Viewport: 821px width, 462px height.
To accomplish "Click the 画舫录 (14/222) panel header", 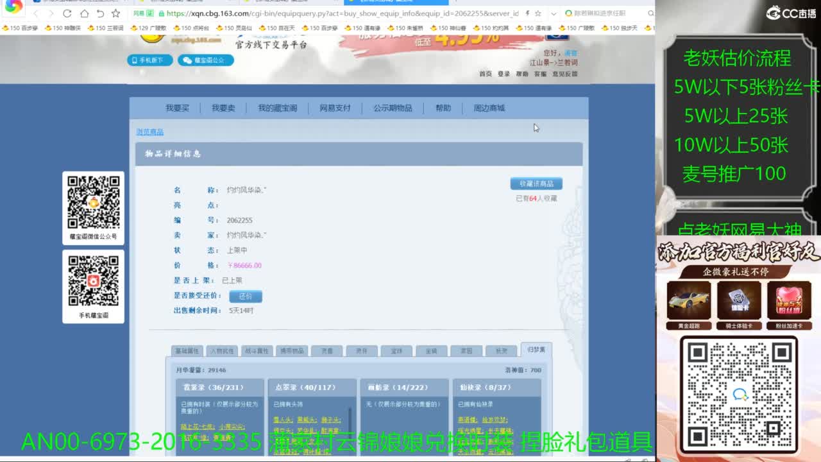I will click(x=404, y=388).
